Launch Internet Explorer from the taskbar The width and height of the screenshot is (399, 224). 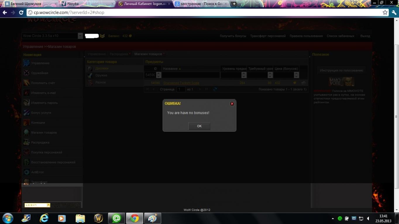coord(44,218)
